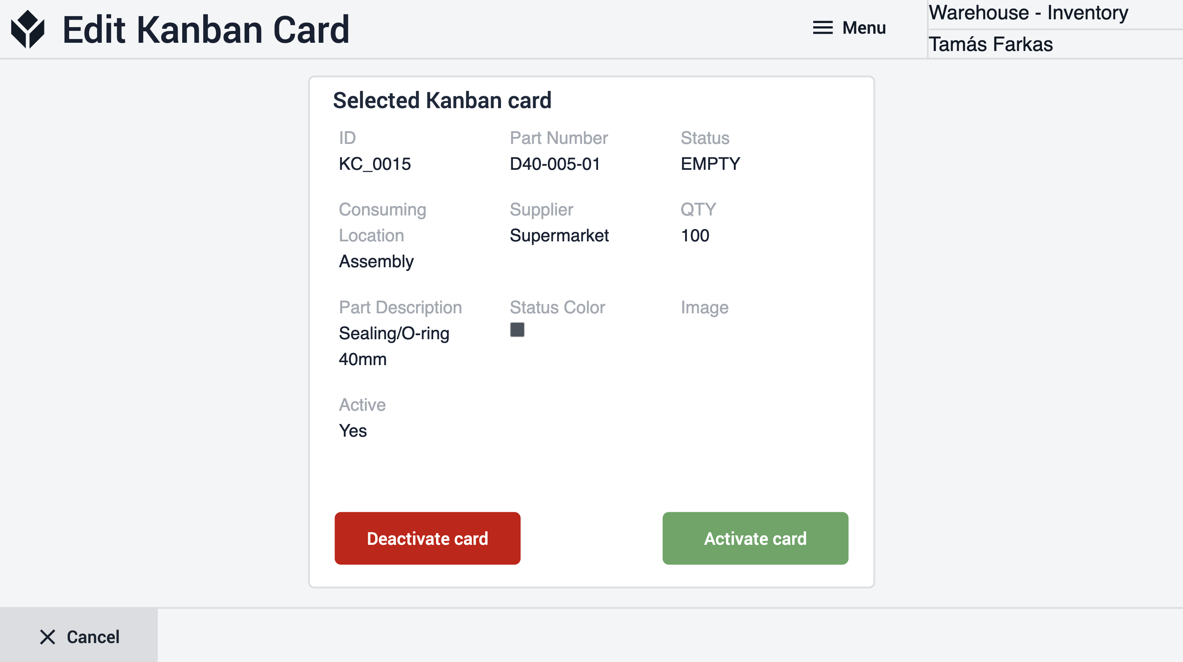1183x662 pixels.
Task: Click the Supermarket supplier value
Action: point(559,236)
